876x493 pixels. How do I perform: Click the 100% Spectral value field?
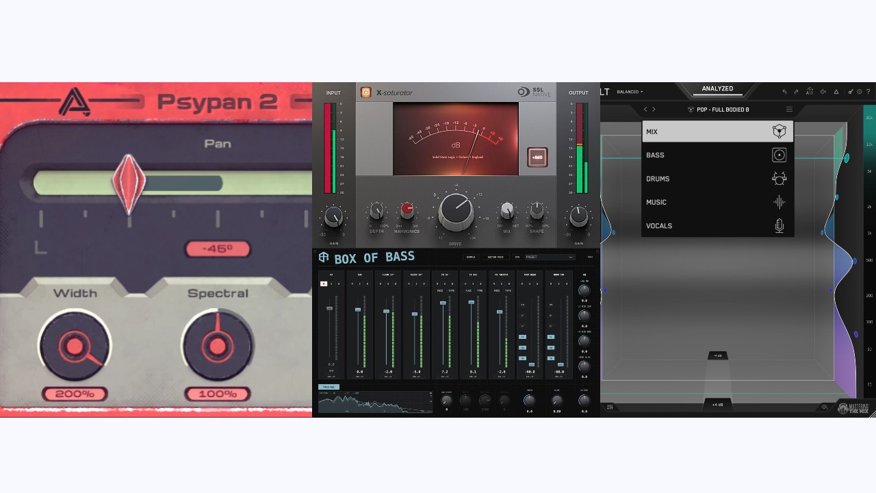click(x=217, y=394)
